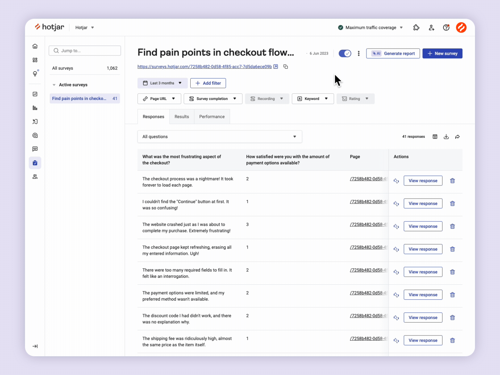The height and width of the screenshot is (375, 500).
Task: Copy the survey link with copy icon
Action: 286,67
